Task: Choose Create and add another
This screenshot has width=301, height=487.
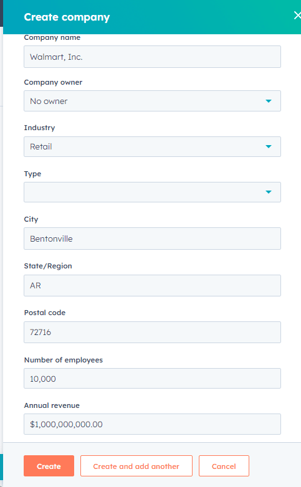Action: tap(136, 466)
